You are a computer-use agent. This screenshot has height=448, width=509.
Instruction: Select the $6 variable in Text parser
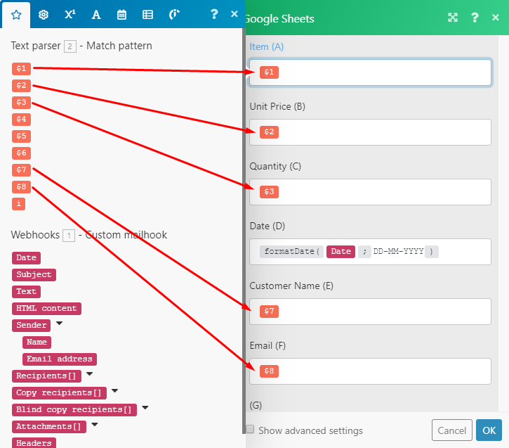point(22,153)
